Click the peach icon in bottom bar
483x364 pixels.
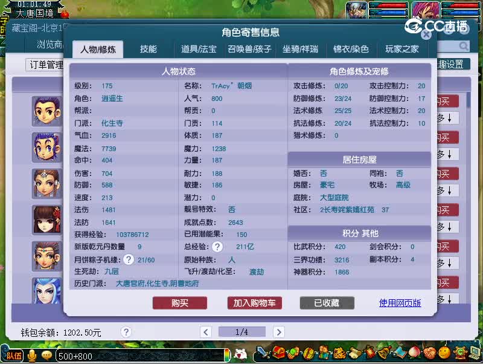415,353
